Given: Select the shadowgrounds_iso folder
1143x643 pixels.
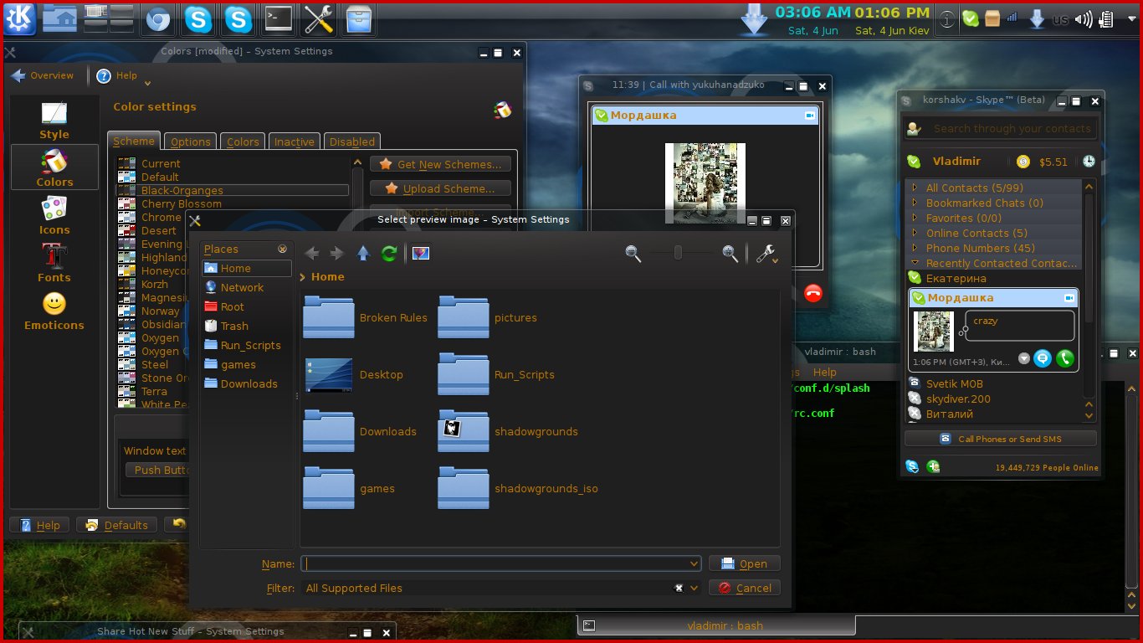Looking at the screenshot, I should tap(519, 488).
